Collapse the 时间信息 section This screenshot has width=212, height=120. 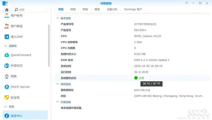(57, 84)
